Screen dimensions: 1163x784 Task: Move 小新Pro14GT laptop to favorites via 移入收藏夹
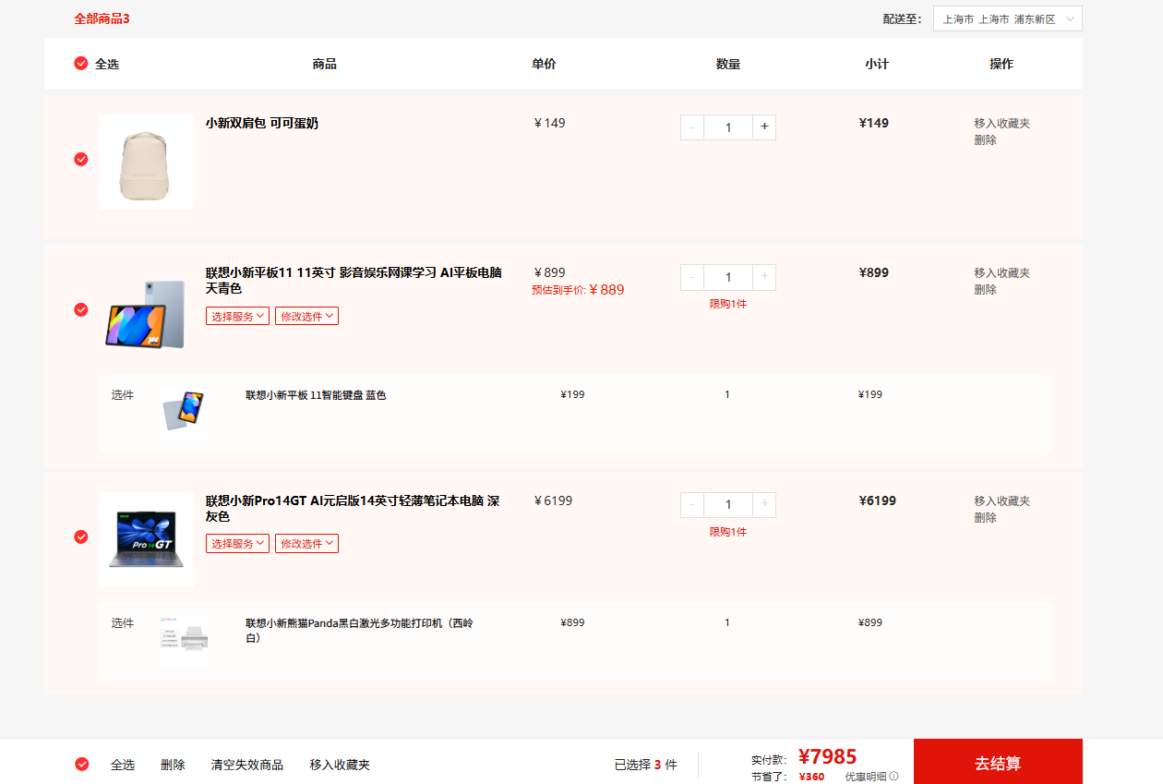point(1001,501)
